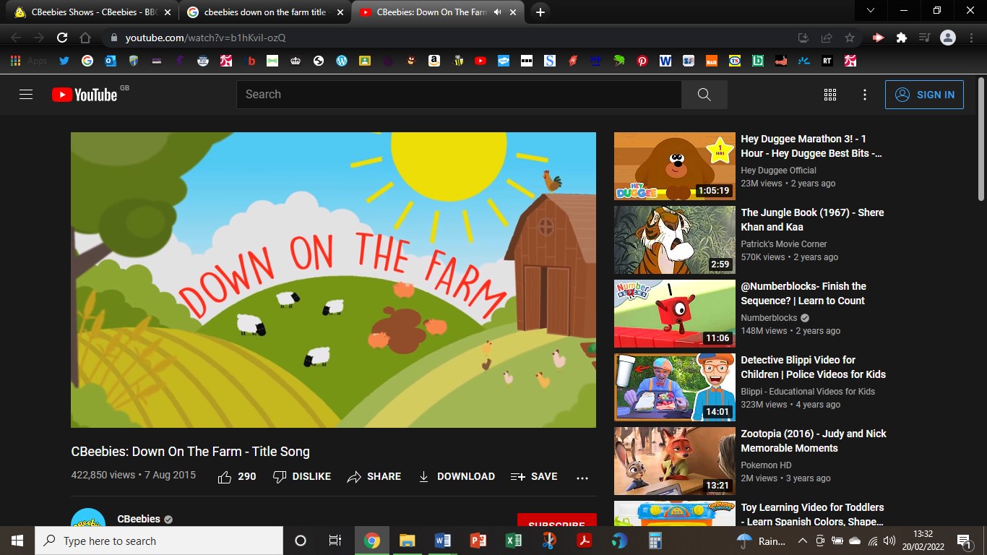Click the YouTube search magnifier button
987x555 pixels.
[x=704, y=95]
